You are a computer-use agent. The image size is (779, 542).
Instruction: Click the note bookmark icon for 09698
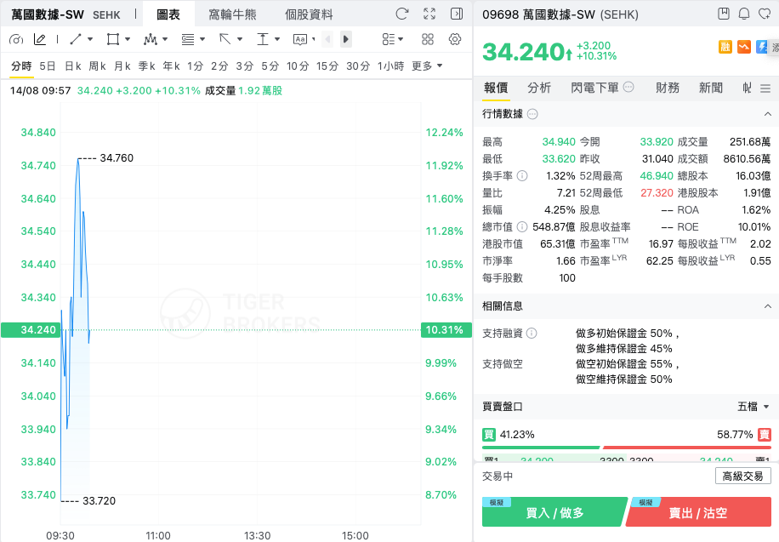[724, 14]
